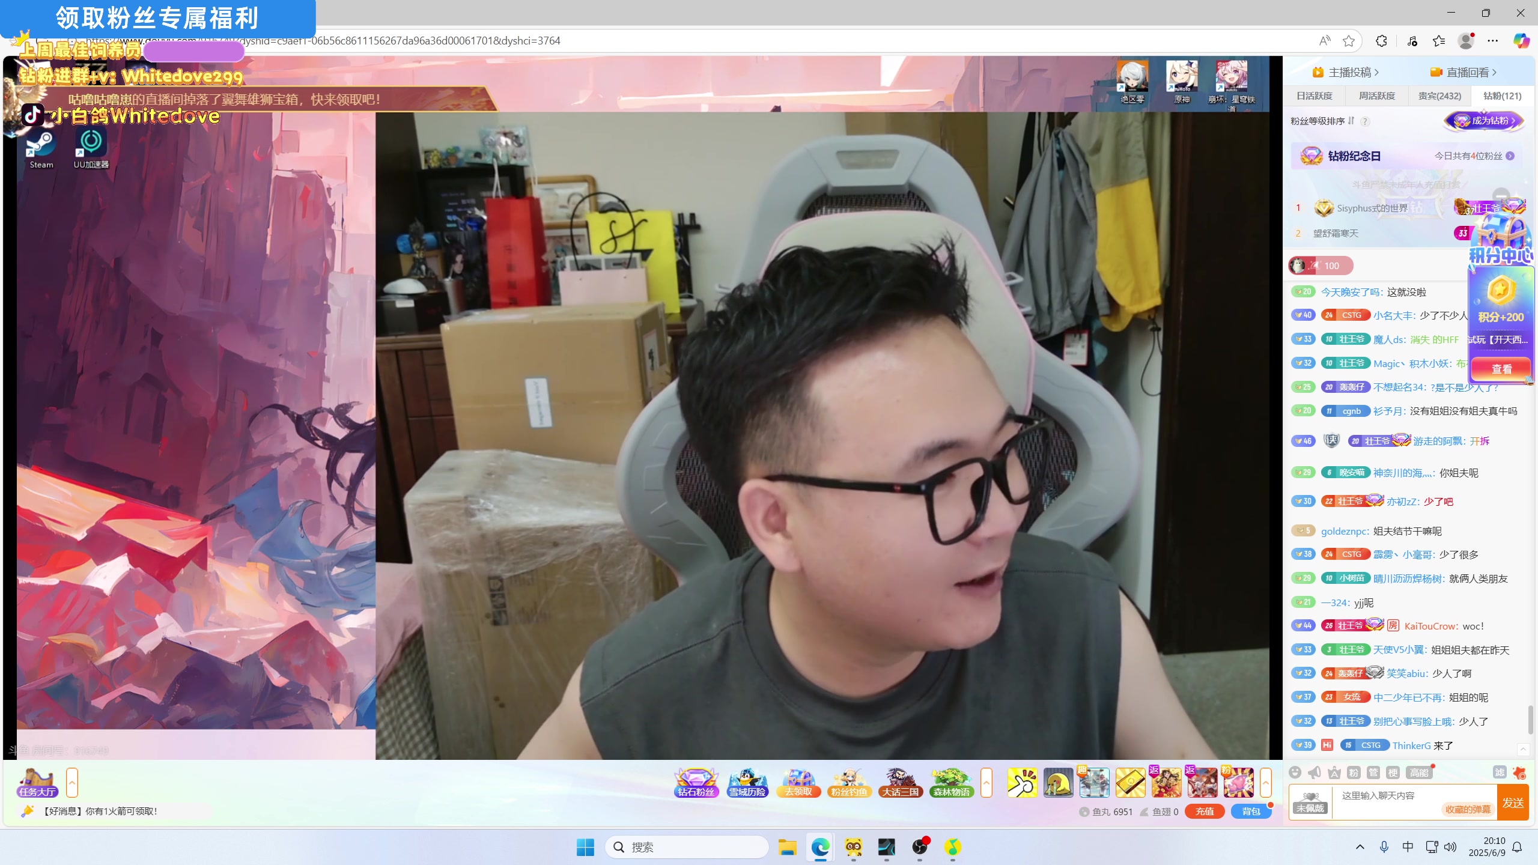Open the volume tray icon

tap(1450, 847)
